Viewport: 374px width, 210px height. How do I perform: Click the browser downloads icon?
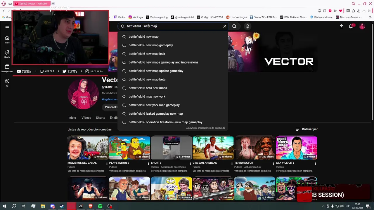click(364, 11)
